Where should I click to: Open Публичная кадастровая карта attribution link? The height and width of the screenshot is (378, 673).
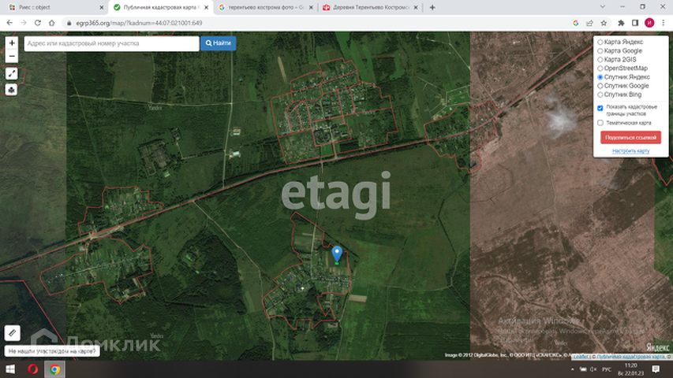pyautogui.click(x=631, y=357)
